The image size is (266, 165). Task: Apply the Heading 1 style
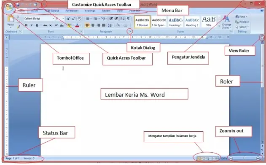click(175, 22)
